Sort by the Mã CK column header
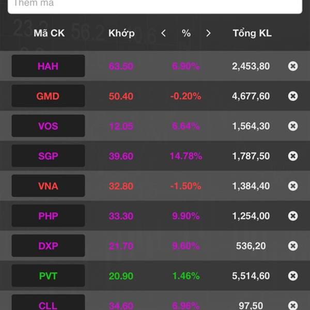310x310 pixels. click(49, 33)
